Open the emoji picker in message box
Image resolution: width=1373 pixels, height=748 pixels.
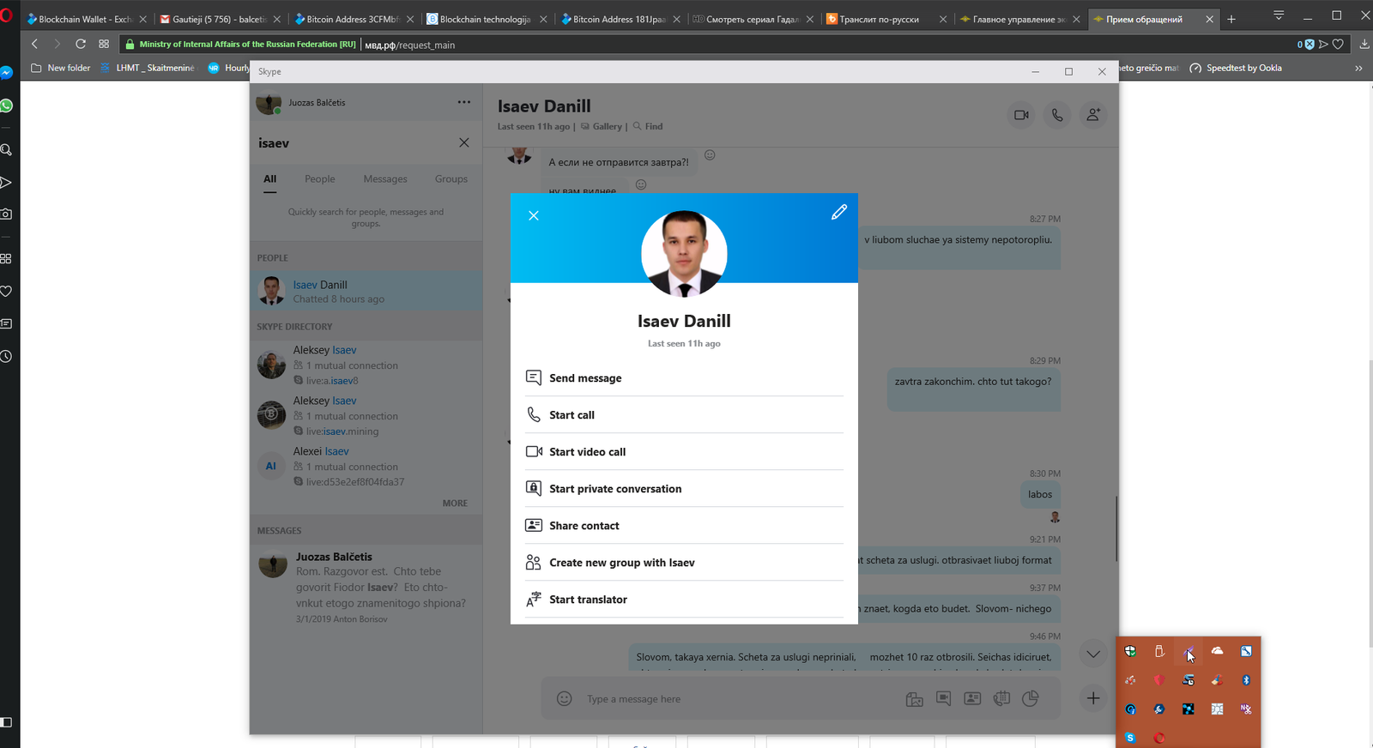(x=564, y=699)
